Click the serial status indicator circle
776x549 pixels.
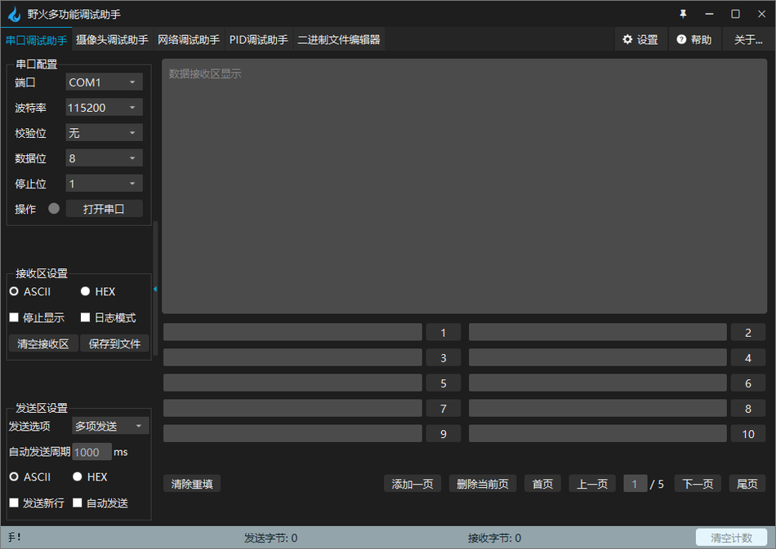54,209
